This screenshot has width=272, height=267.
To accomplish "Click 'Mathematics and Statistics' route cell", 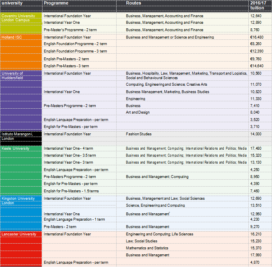I will [147, 248].
